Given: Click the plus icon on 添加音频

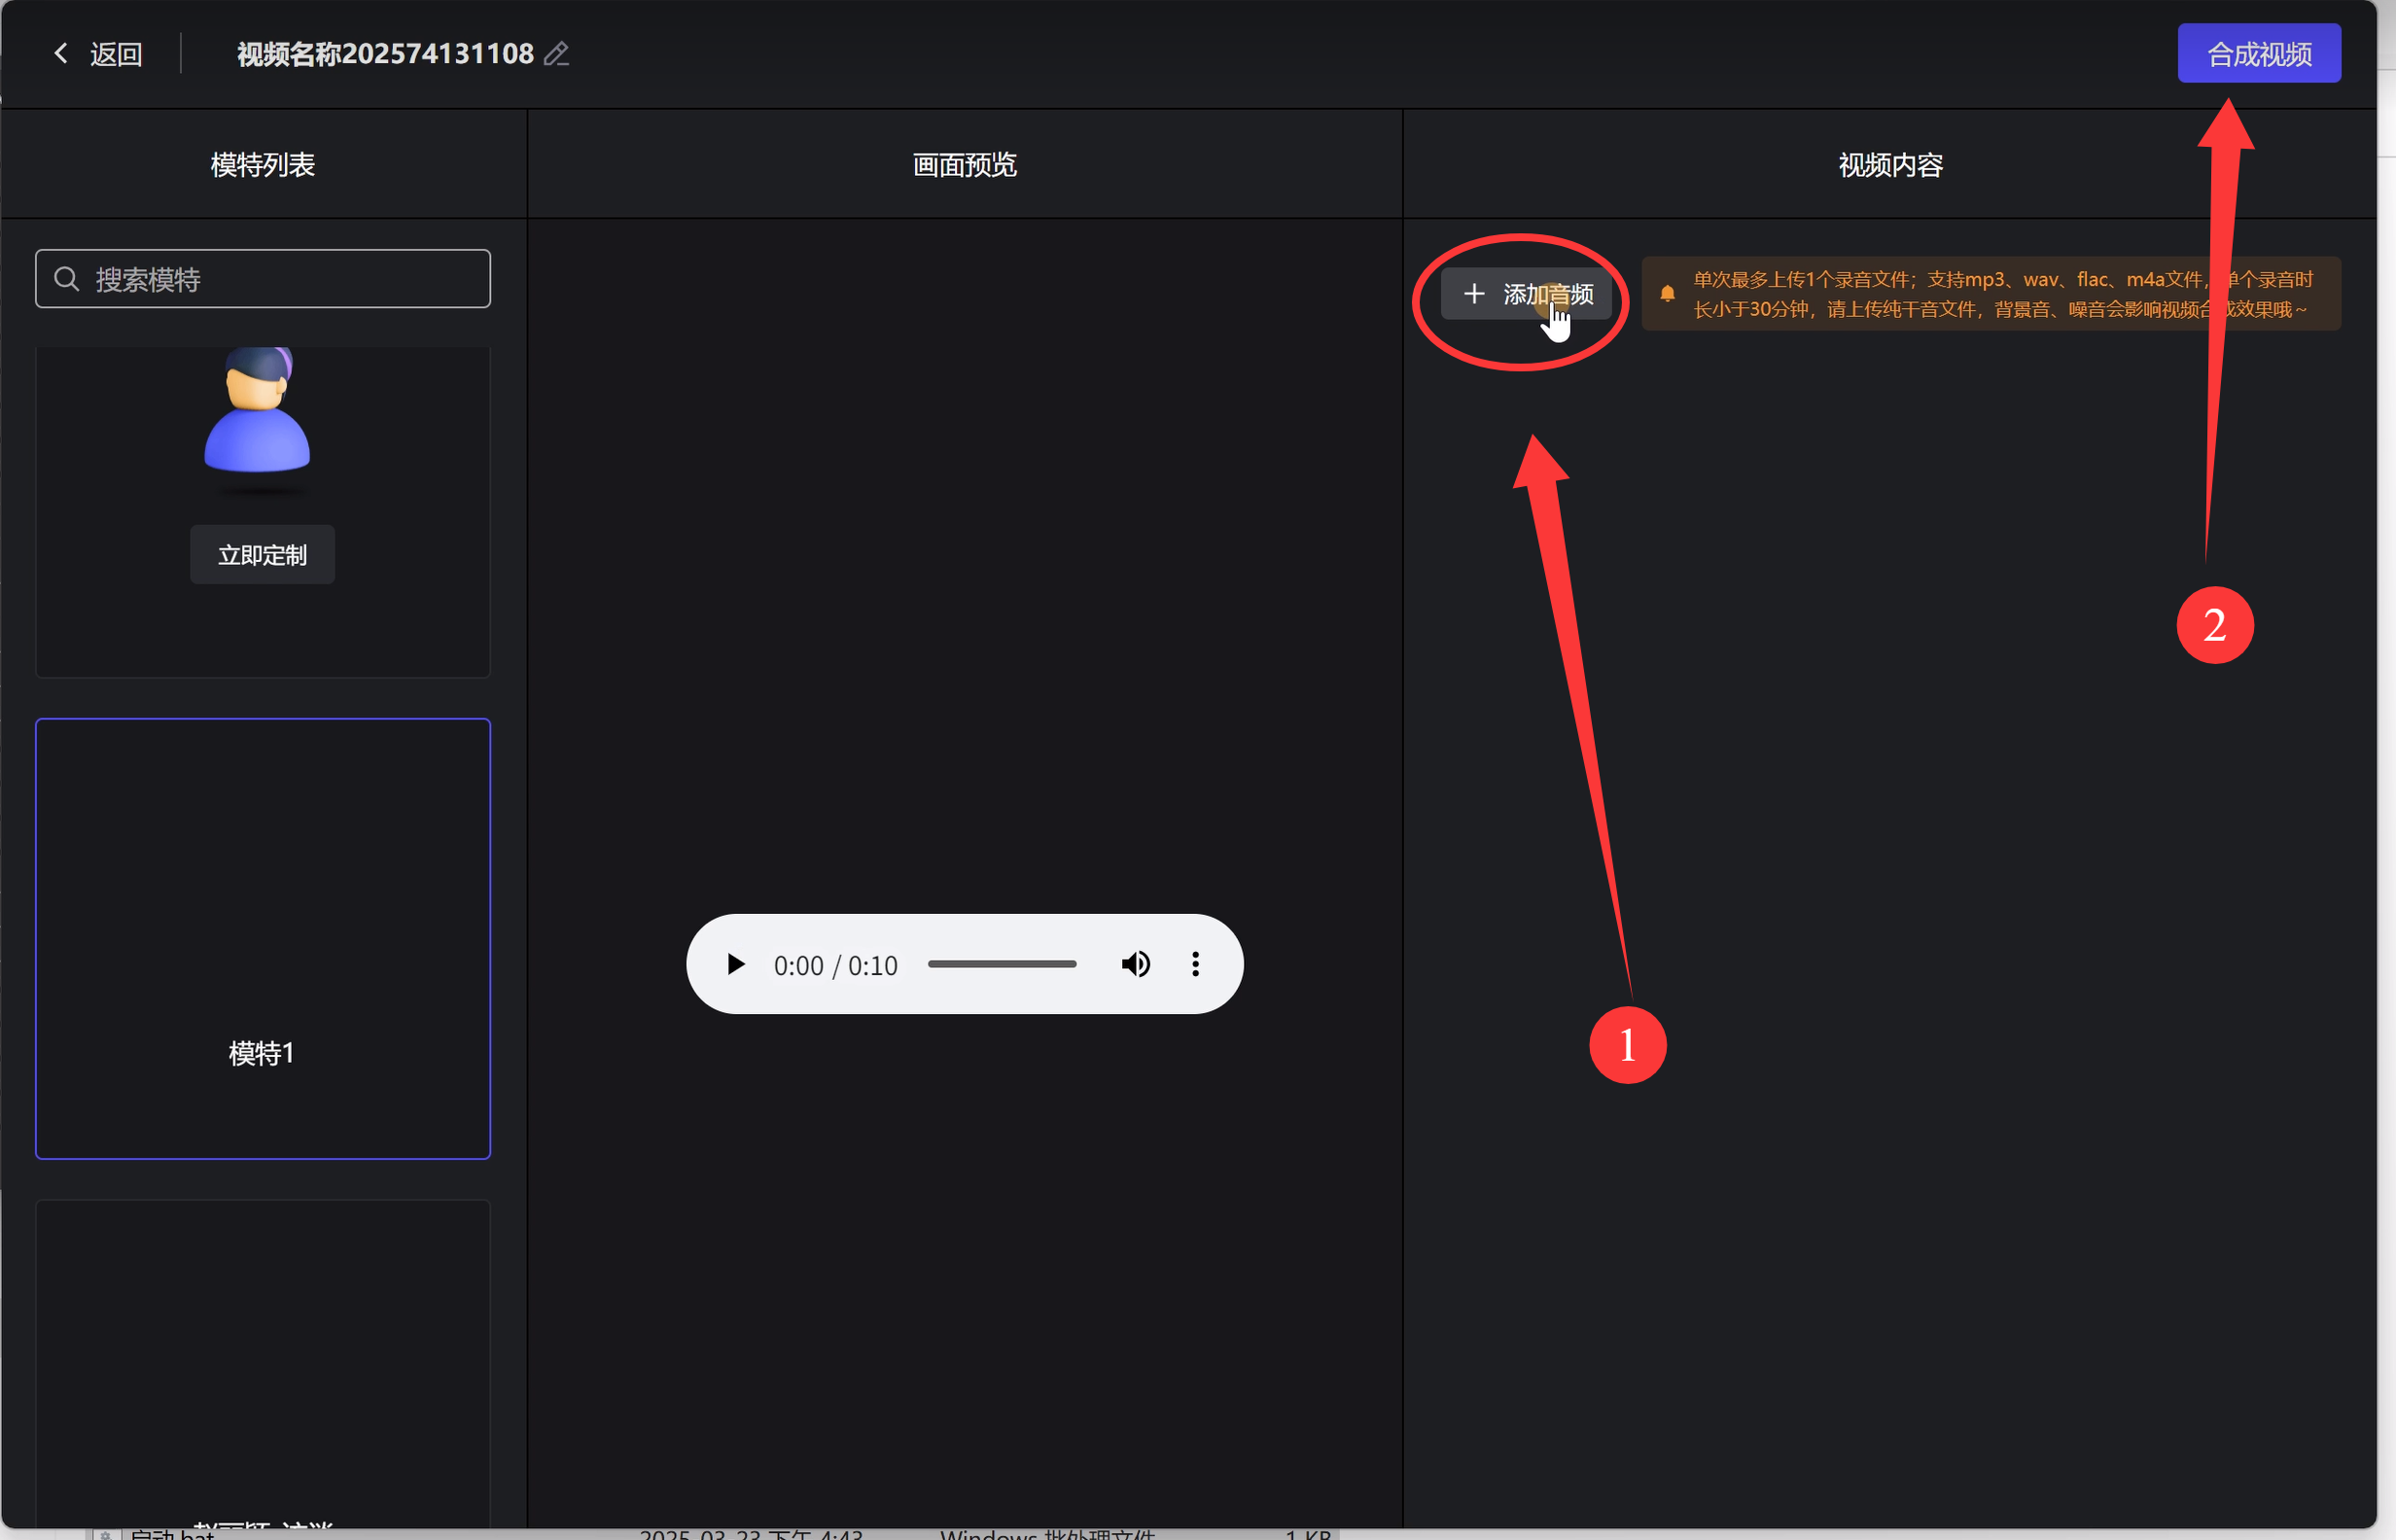Looking at the screenshot, I should click(x=1473, y=294).
